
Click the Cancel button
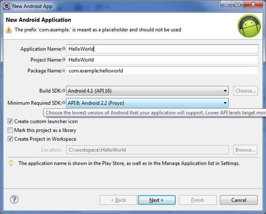[x=238, y=200]
